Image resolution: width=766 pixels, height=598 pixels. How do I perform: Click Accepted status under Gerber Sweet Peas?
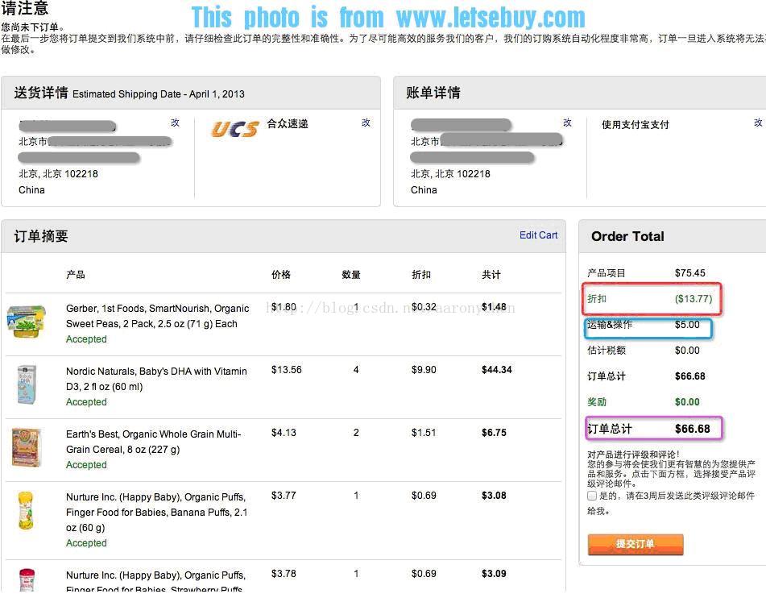point(86,338)
